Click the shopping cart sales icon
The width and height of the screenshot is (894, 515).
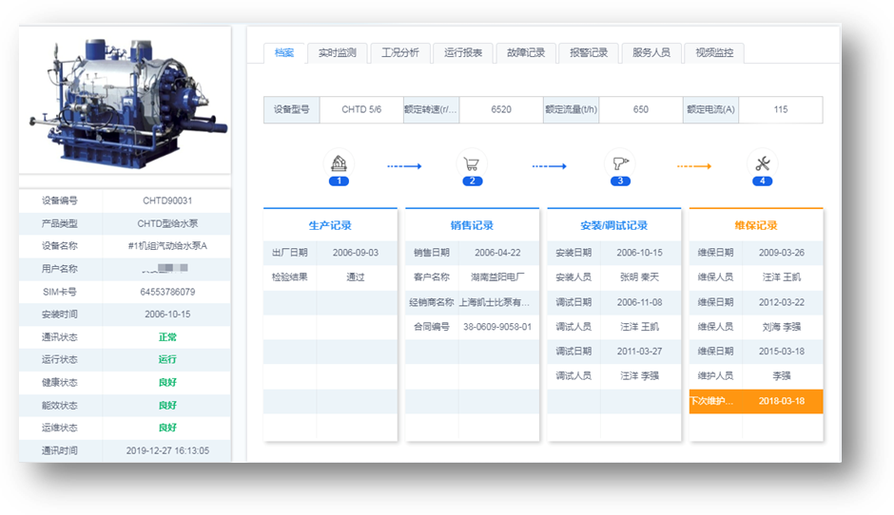click(x=472, y=164)
